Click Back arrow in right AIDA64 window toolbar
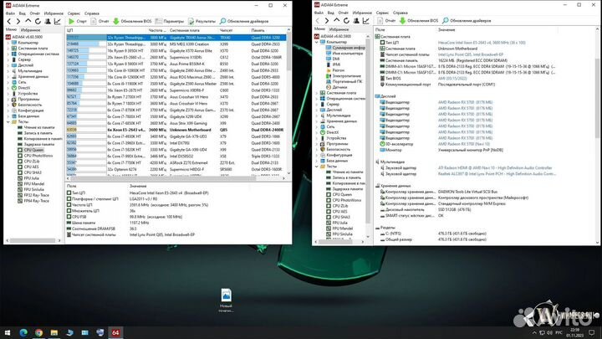Viewport: 602px width, 339px height. coord(318,20)
